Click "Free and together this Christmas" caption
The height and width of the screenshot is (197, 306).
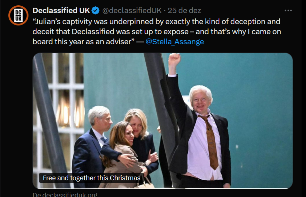coord(92,178)
